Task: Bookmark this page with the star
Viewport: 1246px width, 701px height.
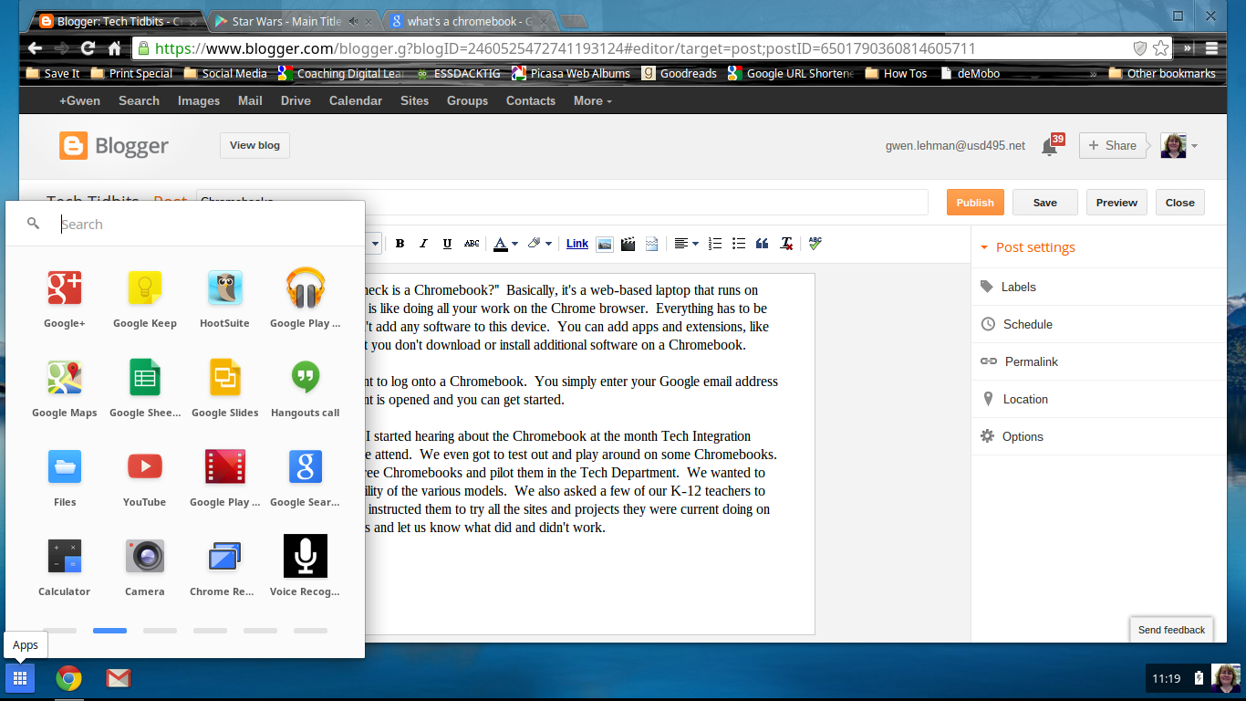Action: coord(1160,48)
